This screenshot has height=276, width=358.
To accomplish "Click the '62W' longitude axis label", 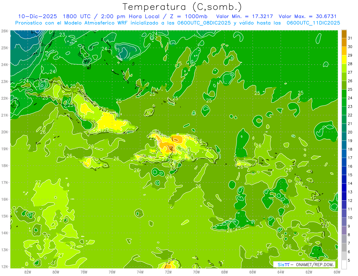I will 309,272.
